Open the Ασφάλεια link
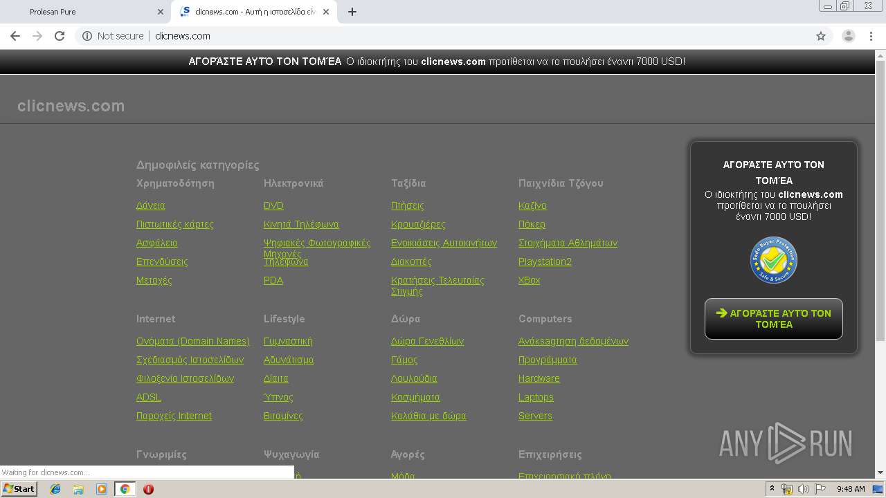The width and height of the screenshot is (886, 498). coord(156,243)
